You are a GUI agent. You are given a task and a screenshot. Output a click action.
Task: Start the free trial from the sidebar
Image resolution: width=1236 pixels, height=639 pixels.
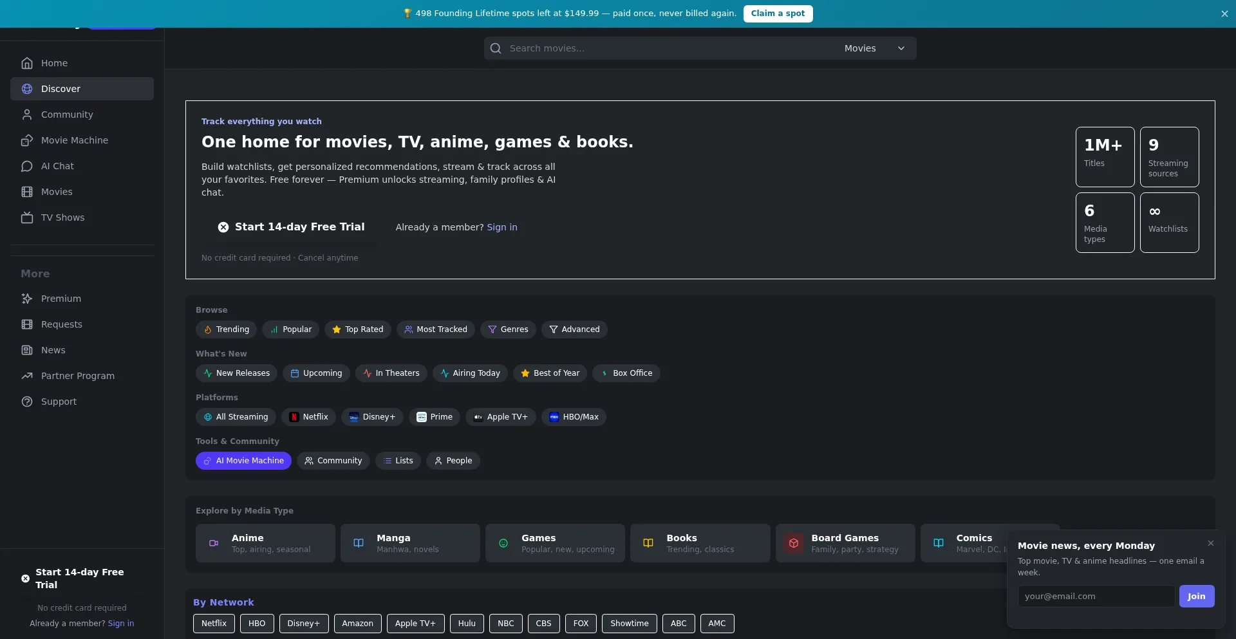click(x=82, y=579)
